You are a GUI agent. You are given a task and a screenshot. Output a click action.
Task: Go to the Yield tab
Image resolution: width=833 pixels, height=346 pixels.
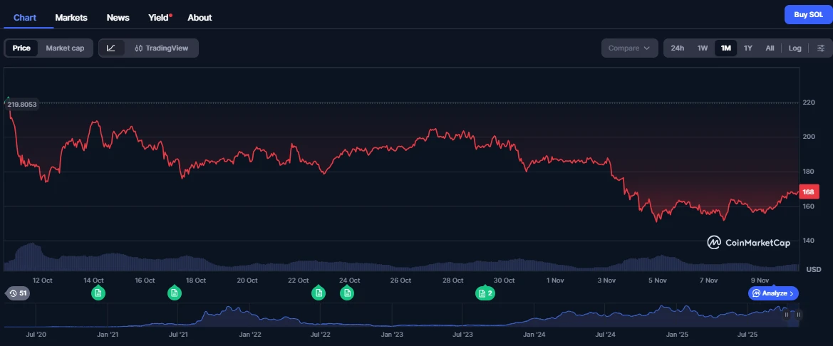(x=160, y=17)
